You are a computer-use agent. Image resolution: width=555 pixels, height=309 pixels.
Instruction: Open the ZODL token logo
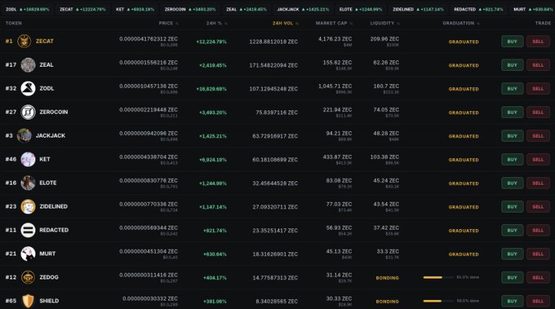[28, 88]
